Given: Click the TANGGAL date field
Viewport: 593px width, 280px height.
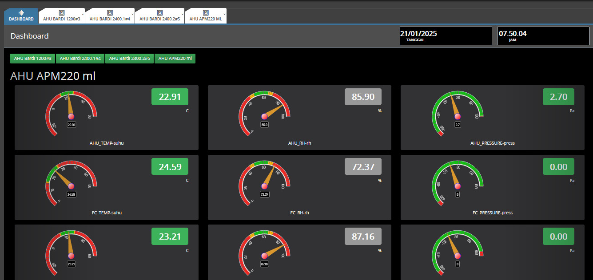Looking at the screenshot, I should 446,36.
